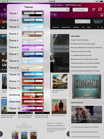The image size is (104, 139).
Task: Open Miley Cyrus VMA date story
Action: [x=86, y=48]
